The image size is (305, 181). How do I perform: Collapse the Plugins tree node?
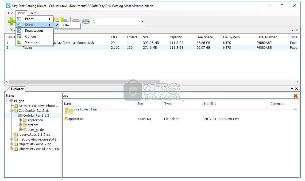(7, 101)
